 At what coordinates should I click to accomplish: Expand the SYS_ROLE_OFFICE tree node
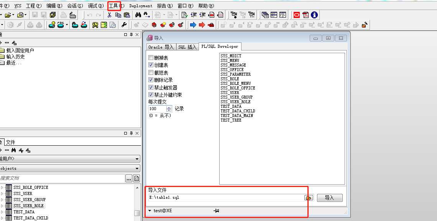click(x=2, y=188)
